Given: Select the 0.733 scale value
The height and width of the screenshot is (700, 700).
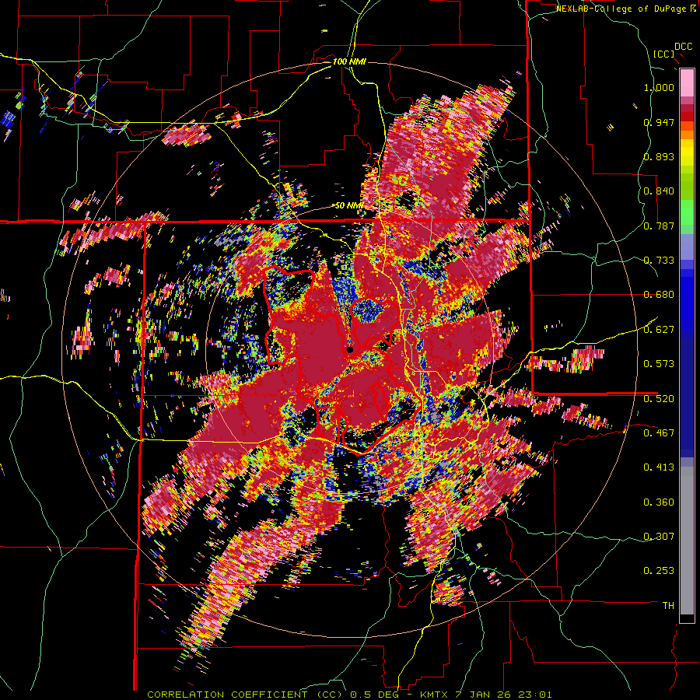Looking at the screenshot, I should point(659,261).
